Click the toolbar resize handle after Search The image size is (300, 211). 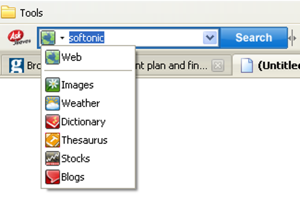pos(292,38)
